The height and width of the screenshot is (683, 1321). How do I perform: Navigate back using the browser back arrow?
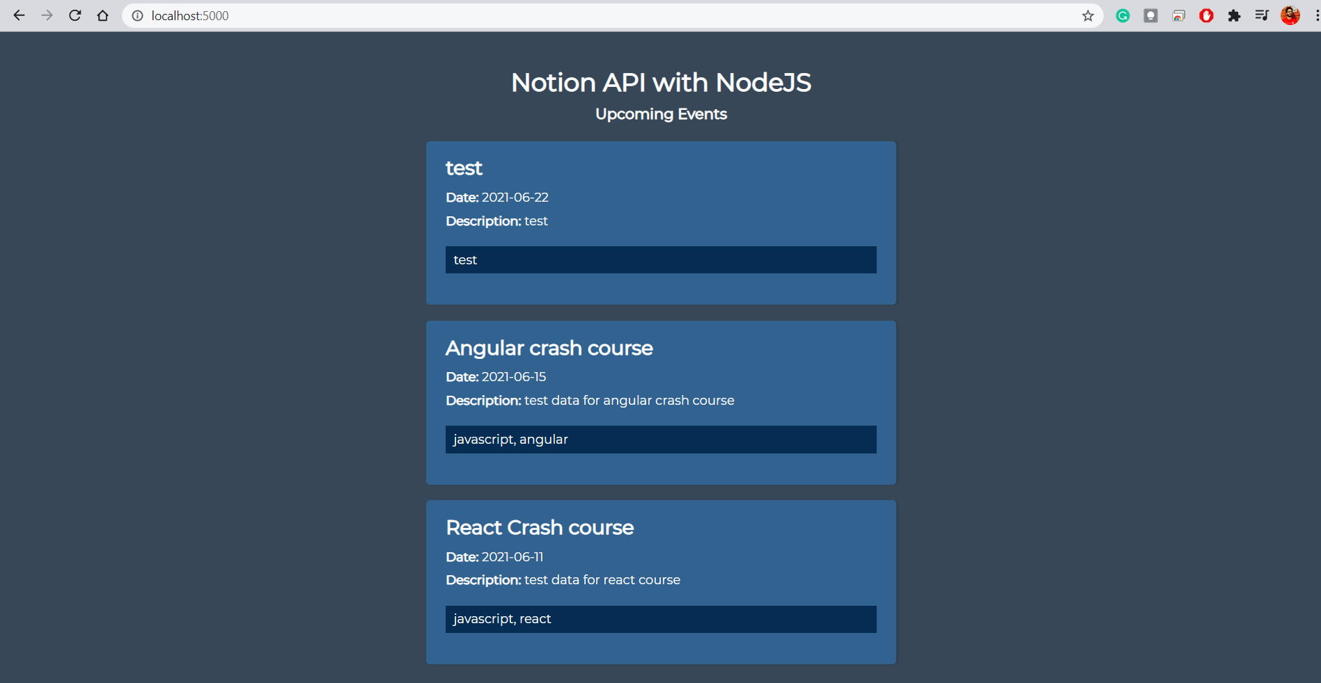click(19, 15)
